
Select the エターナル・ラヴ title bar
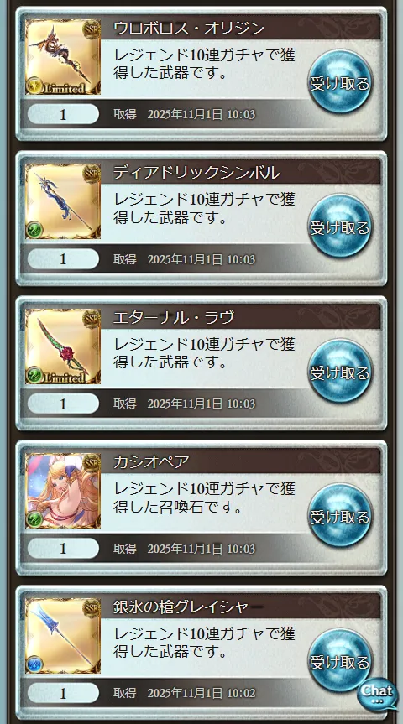coord(240,318)
